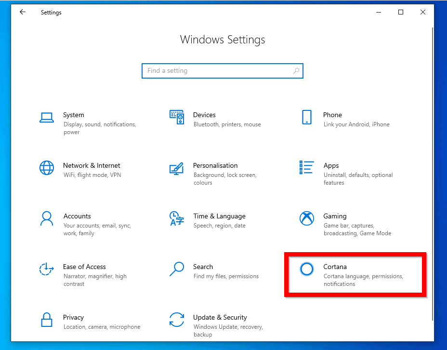Open the Apps list icon
447x350 pixels.
click(307, 167)
